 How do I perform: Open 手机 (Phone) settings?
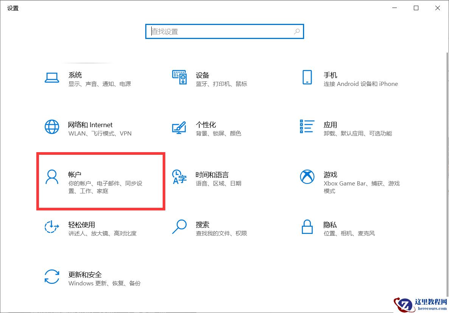click(307, 78)
